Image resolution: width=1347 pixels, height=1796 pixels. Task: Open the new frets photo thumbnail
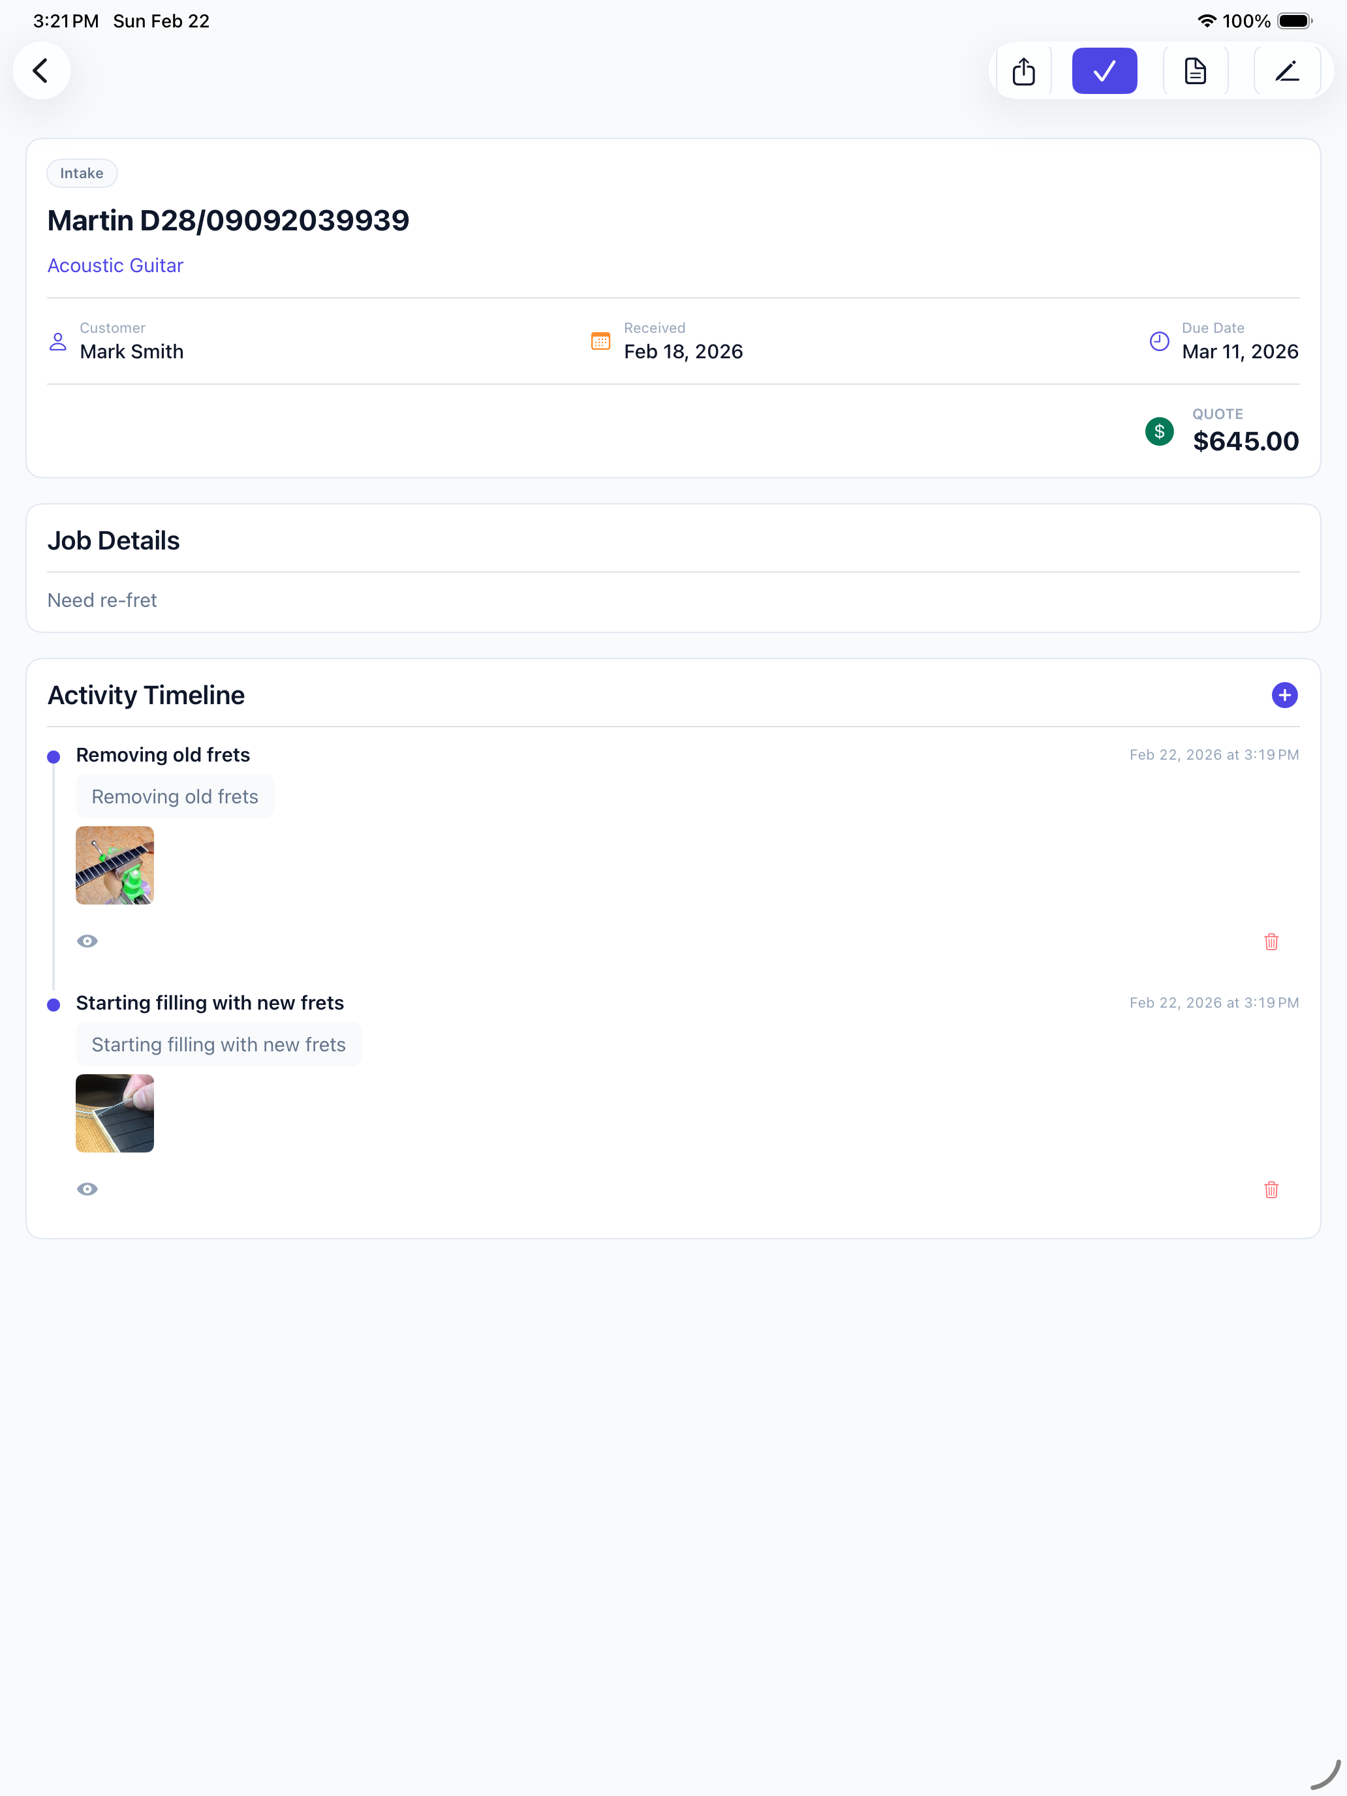point(114,1113)
